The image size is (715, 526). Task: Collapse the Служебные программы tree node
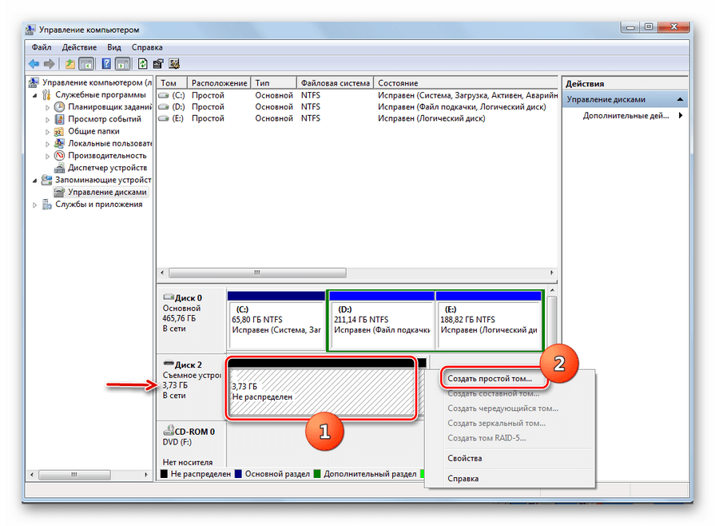coord(34,95)
